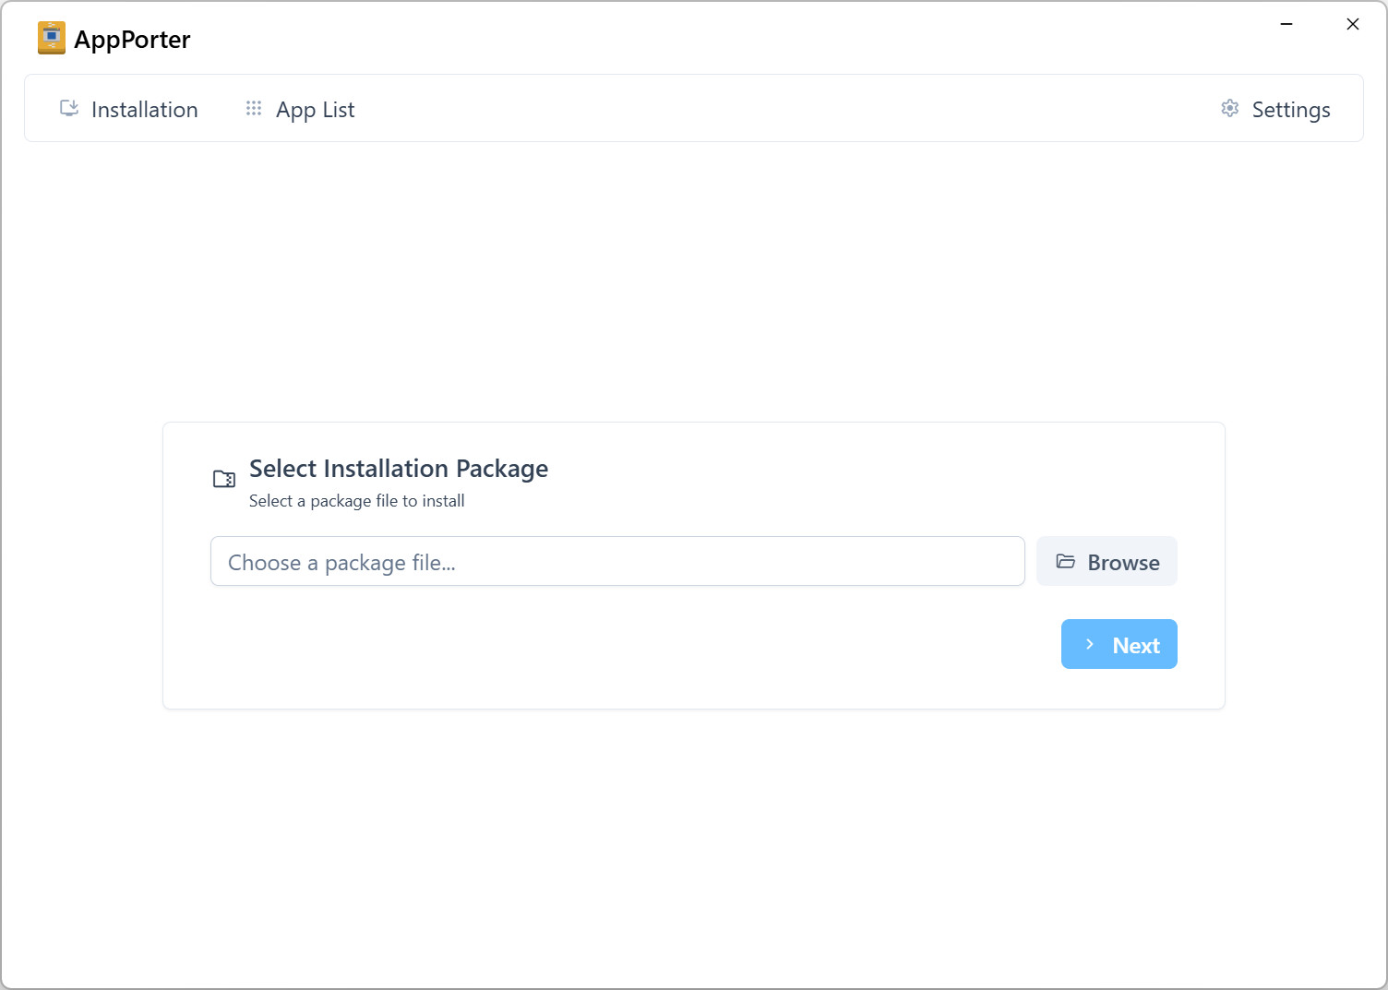Close the AppPorter window
The width and height of the screenshot is (1388, 990).
click(1353, 24)
